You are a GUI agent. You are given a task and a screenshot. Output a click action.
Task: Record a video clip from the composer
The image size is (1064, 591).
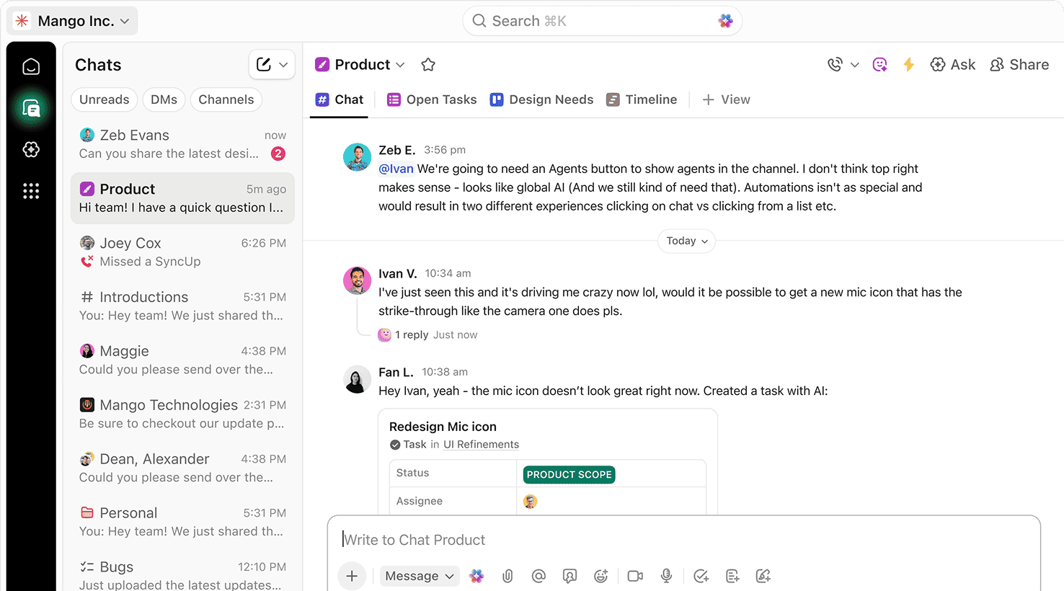634,576
